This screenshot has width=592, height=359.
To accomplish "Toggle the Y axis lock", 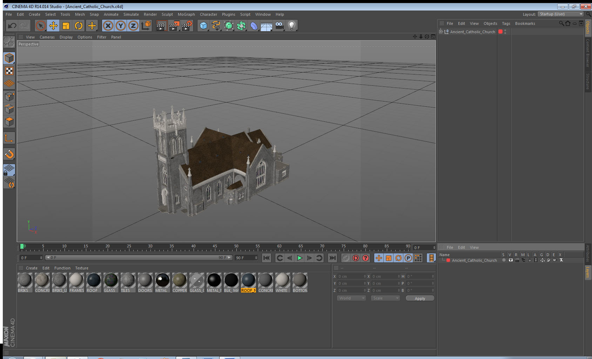I will tap(121, 26).
